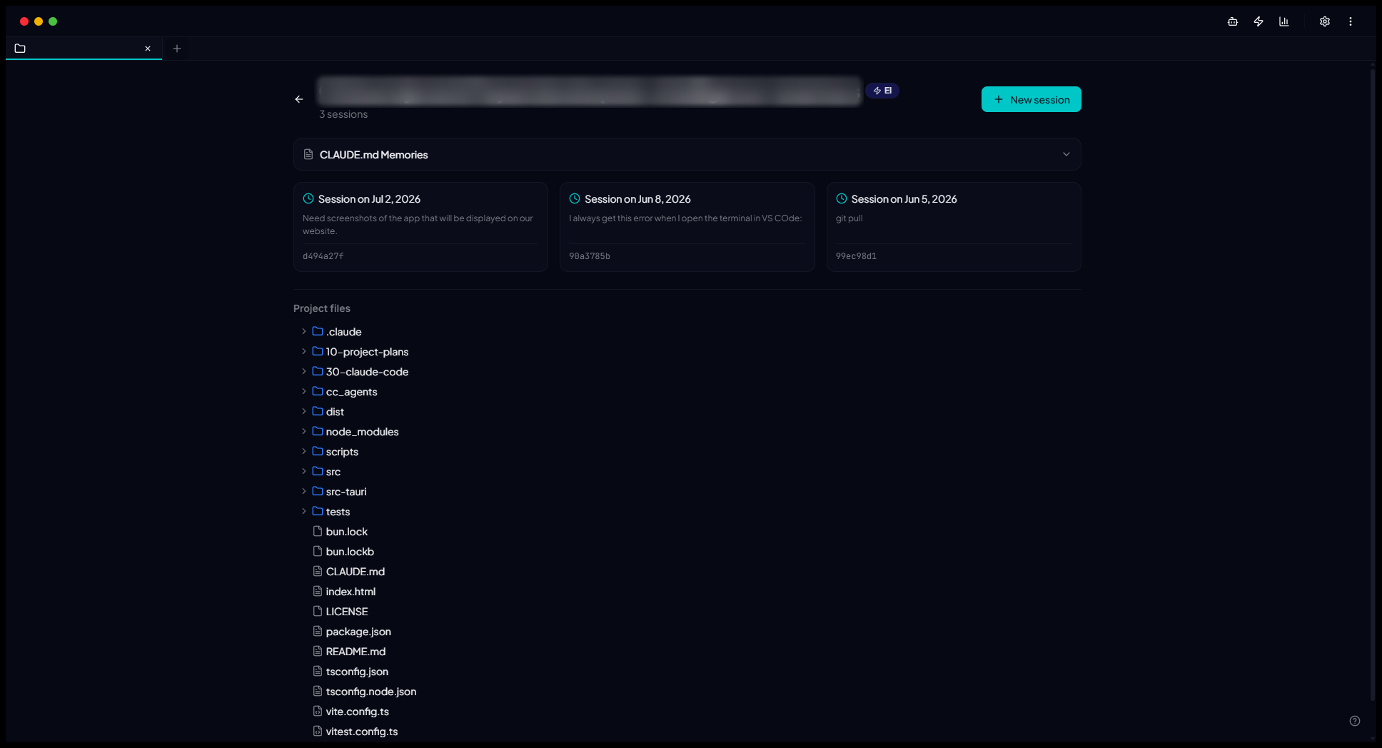Open the agents robot icon in title bar
The image size is (1382, 748).
point(1232,21)
